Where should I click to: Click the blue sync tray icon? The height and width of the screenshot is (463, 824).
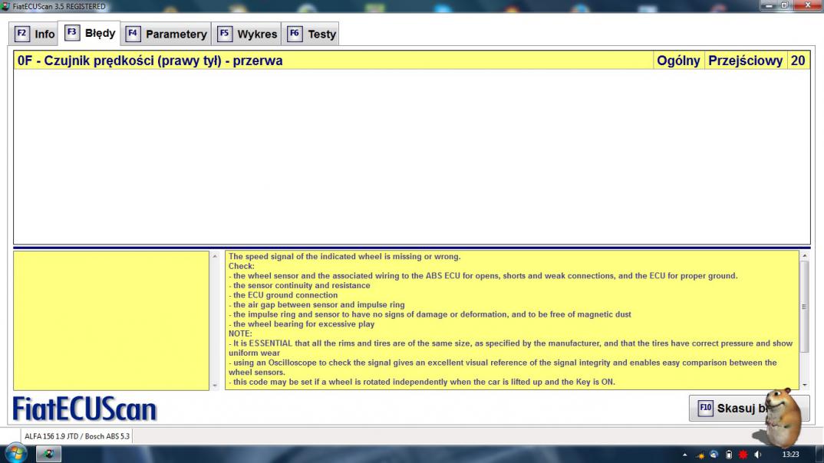[x=714, y=455]
